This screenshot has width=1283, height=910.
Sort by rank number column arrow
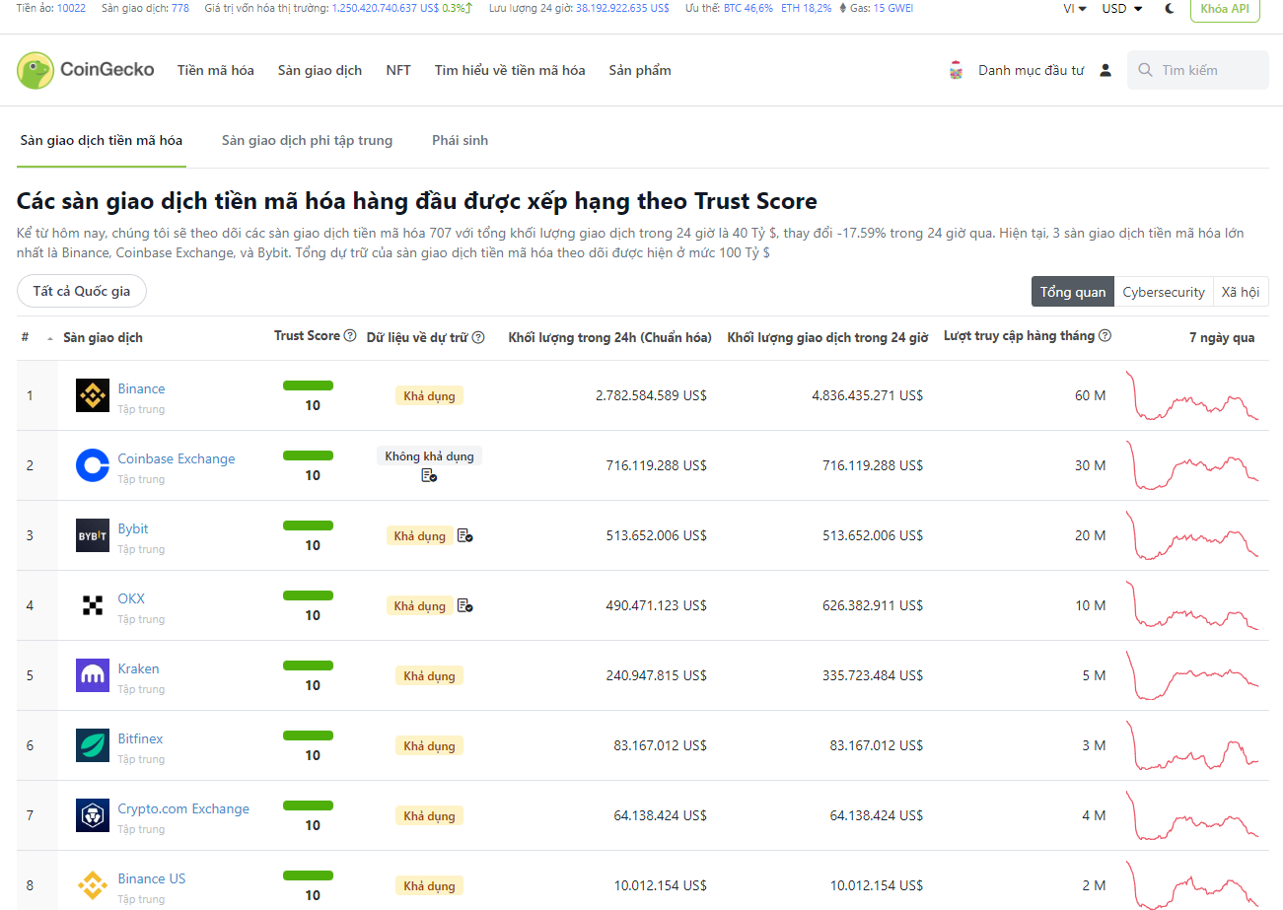tap(50, 338)
